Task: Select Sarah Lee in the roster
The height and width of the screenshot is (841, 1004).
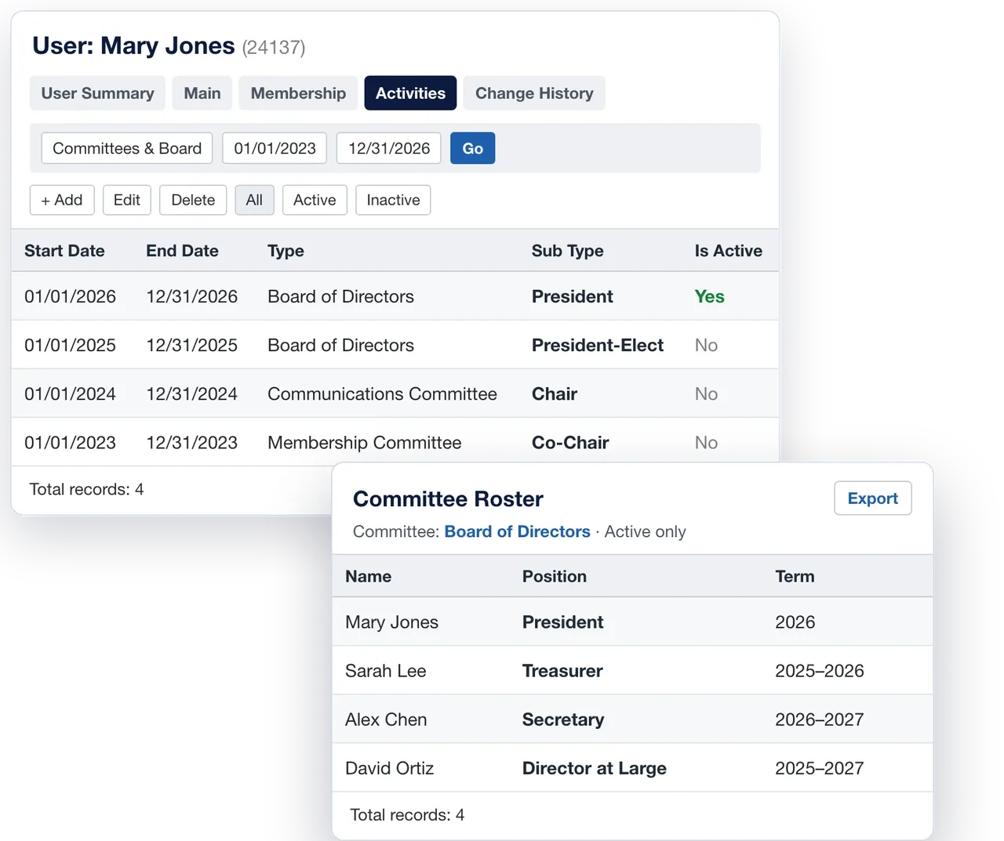Action: (385, 670)
